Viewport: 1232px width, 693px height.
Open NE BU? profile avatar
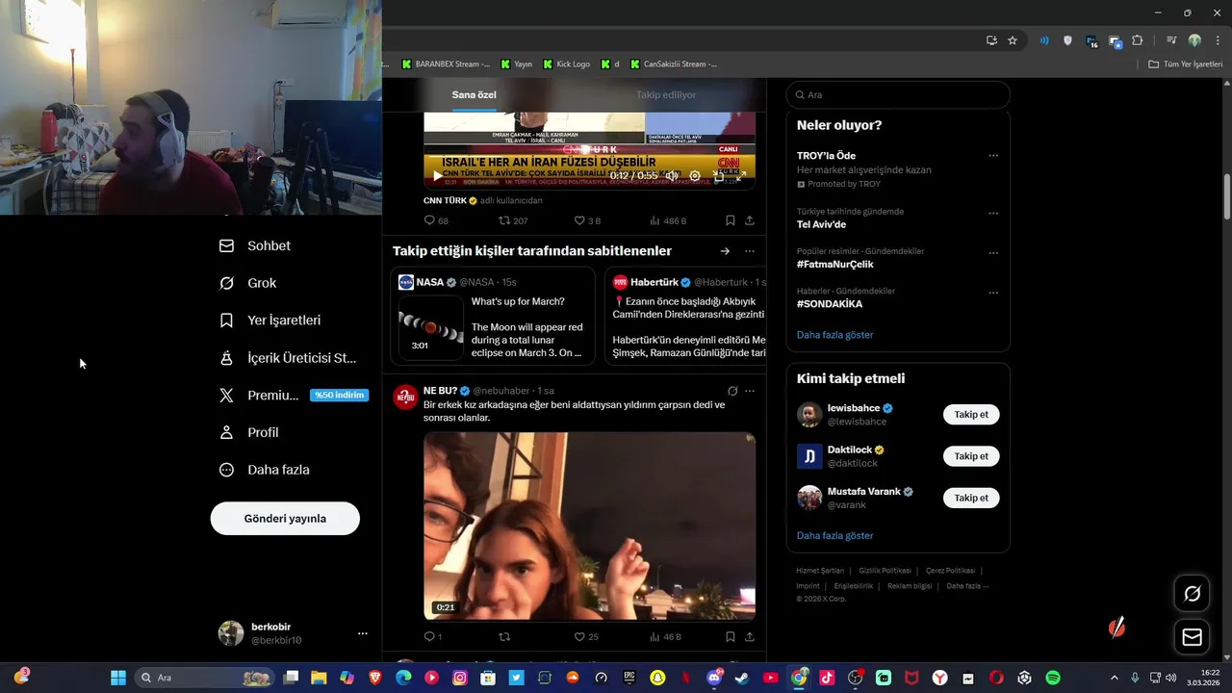405,396
